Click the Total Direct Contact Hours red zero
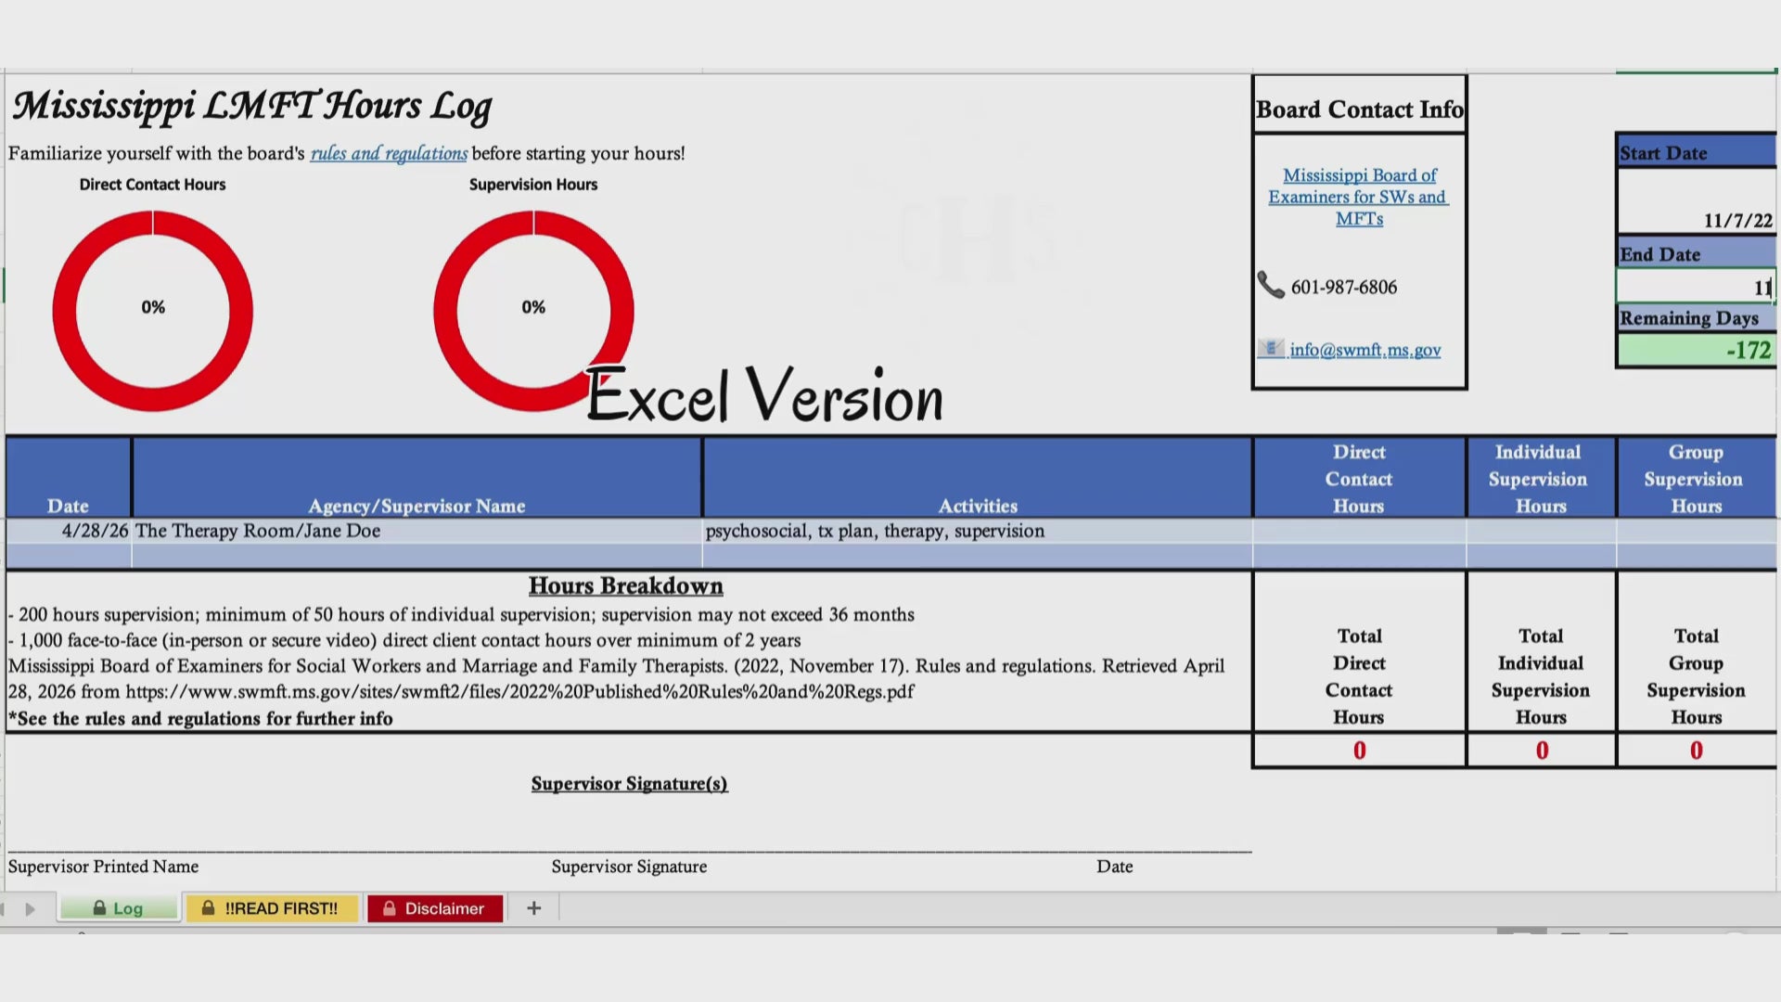This screenshot has height=1002, width=1781. point(1359,750)
